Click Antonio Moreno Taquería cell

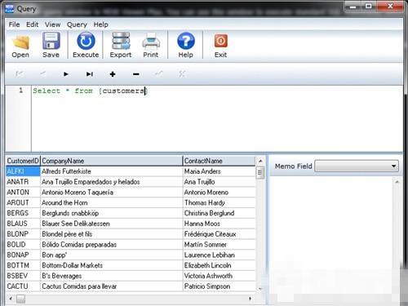112,193
